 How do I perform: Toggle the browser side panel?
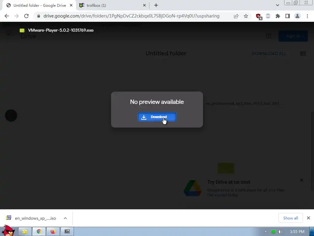[288, 16]
